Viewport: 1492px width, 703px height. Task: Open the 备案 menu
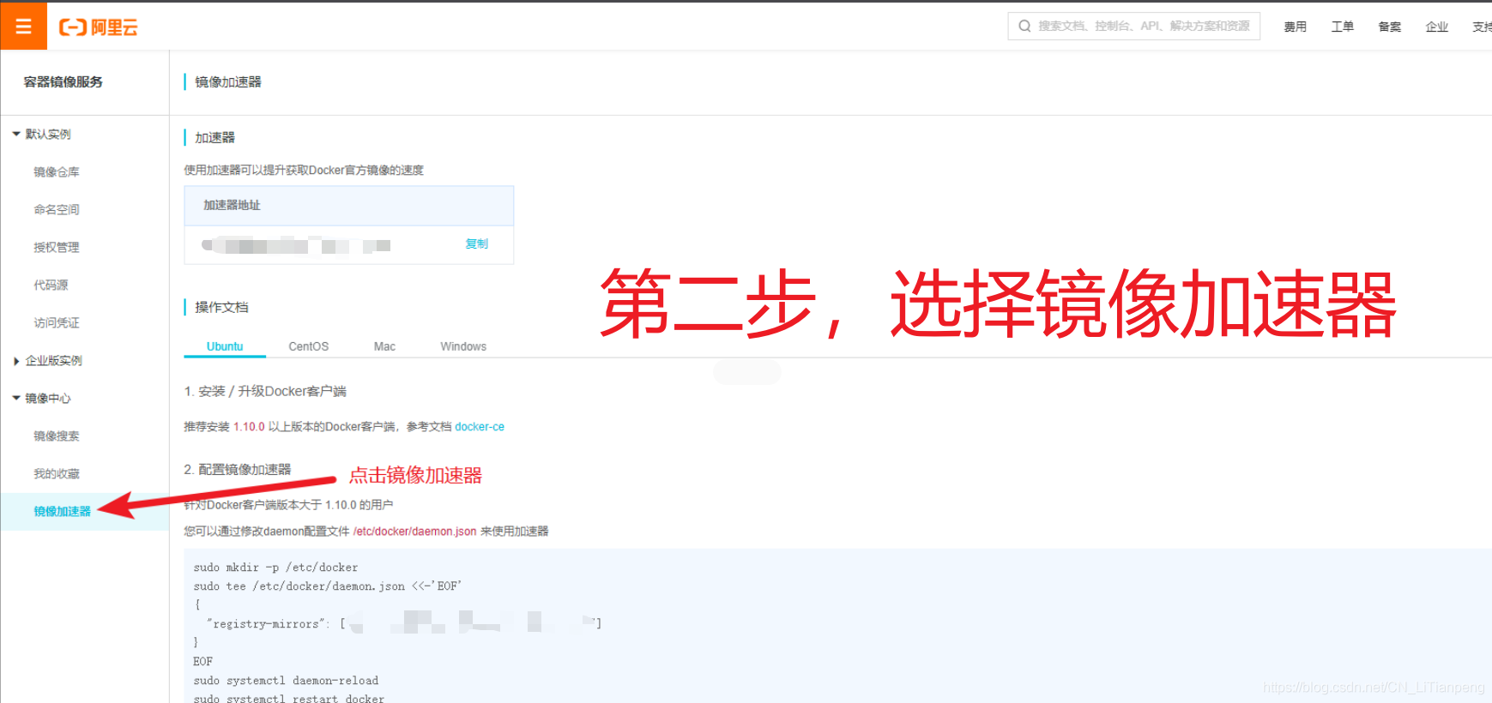point(1389,27)
